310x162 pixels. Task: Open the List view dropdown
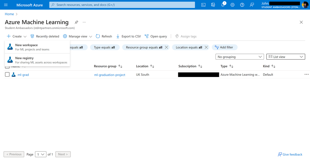(286, 57)
